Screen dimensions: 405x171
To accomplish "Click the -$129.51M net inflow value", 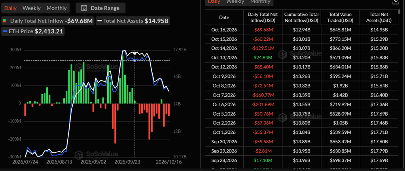I will [x=263, y=48].
